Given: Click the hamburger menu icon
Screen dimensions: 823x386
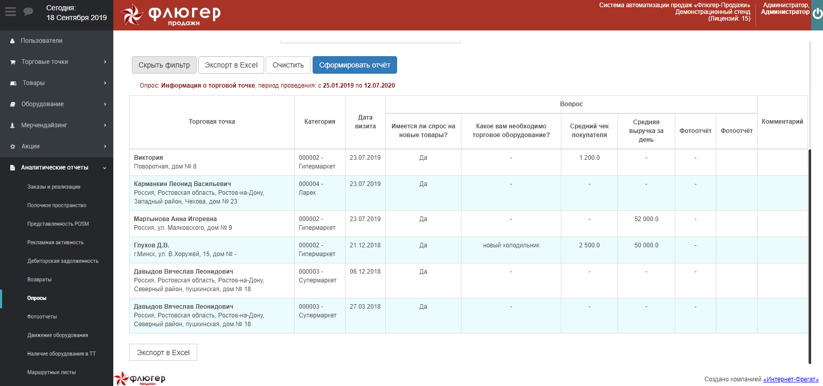Looking at the screenshot, I should [x=10, y=12].
